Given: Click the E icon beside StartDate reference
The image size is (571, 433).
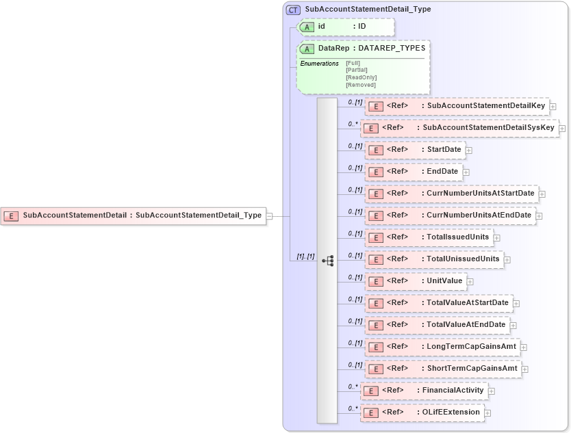Looking at the screenshot, I should point(375,150).
